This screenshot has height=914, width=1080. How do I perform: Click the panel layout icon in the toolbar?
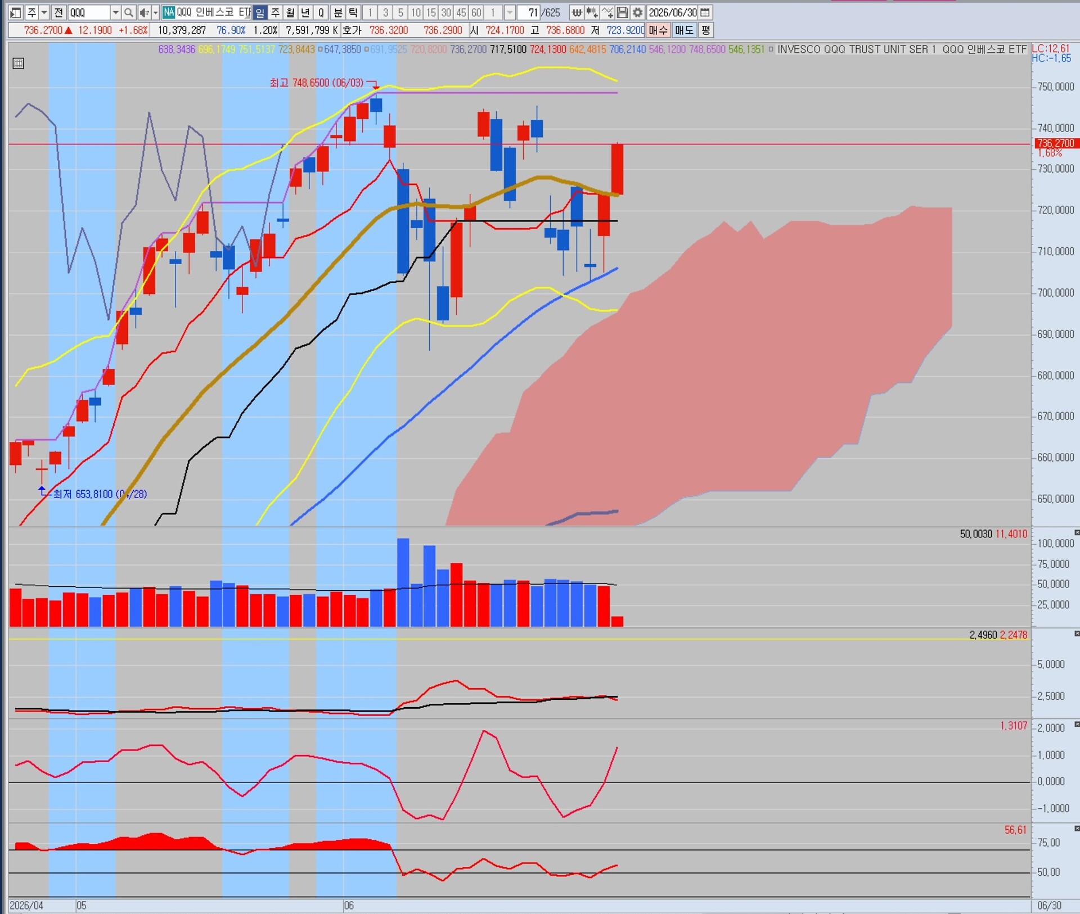click(15, 12)
